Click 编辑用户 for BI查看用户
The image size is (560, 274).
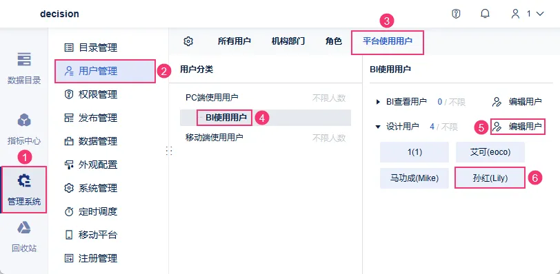517,103
